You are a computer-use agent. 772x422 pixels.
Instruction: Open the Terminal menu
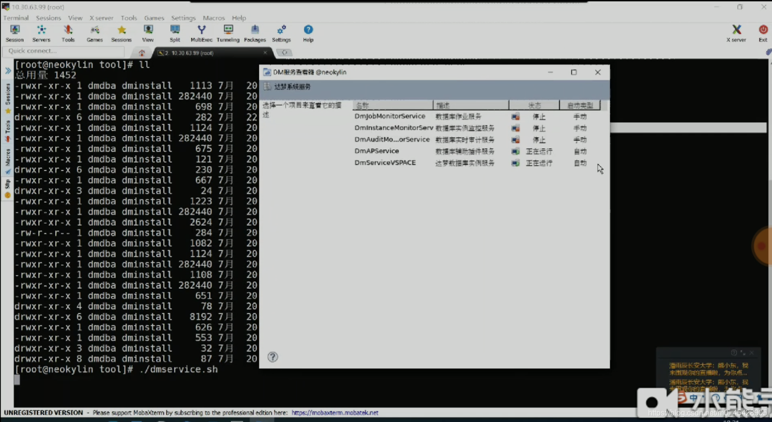[x=16, y=18]
